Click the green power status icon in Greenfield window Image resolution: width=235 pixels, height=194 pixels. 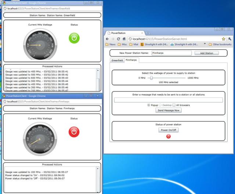click(74, 38)
